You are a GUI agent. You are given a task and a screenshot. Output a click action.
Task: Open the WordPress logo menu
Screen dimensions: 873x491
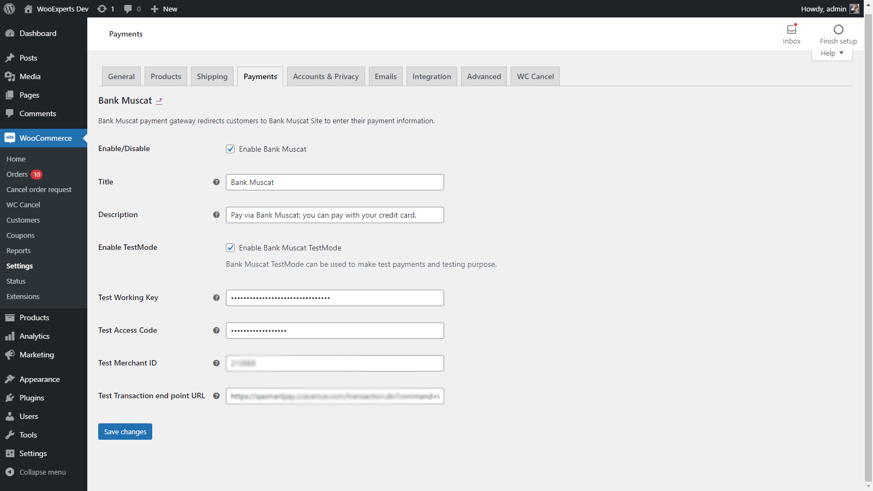[9, 9]
